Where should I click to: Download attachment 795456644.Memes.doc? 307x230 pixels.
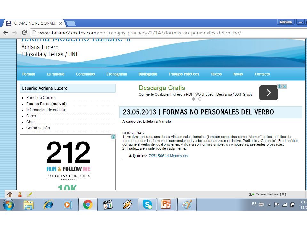click(169, 156)
